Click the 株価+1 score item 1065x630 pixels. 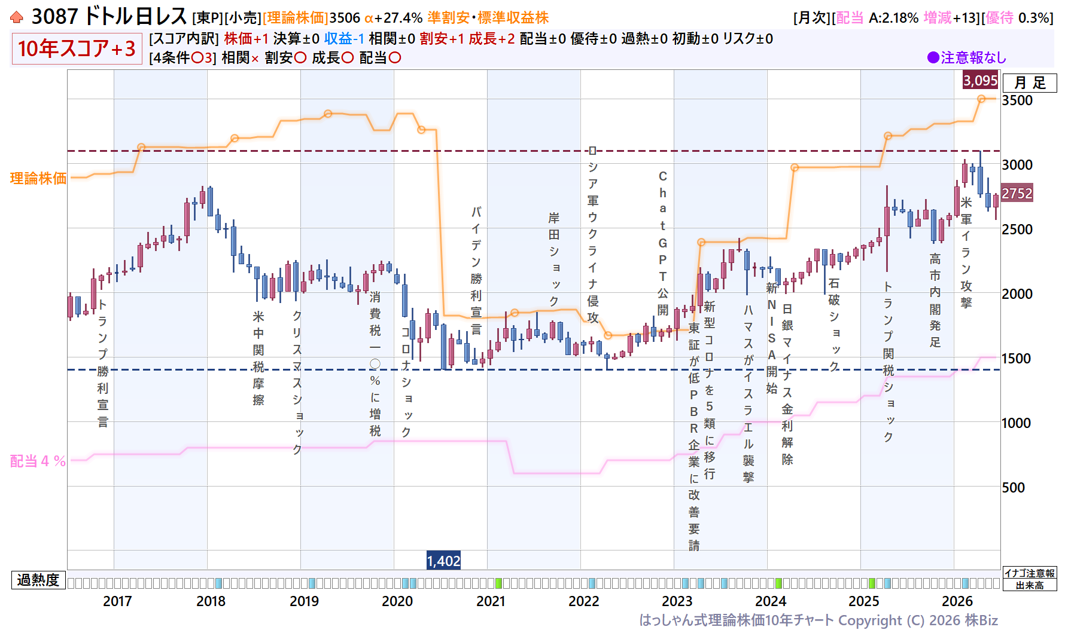(247, 39)
